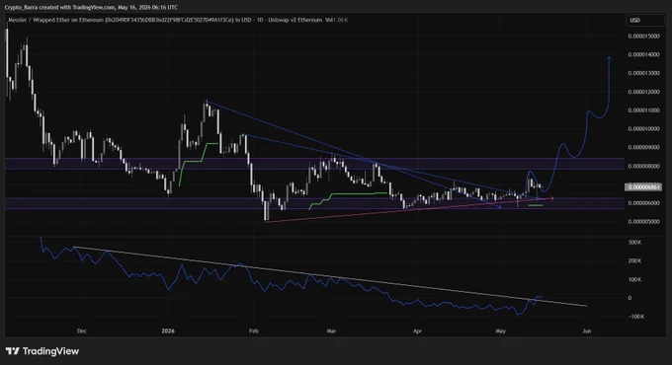This screenshot has height=365, width=672.
Task: Click the Crypto_Barra created with TradingView.com caption
Action: point(91,7)
